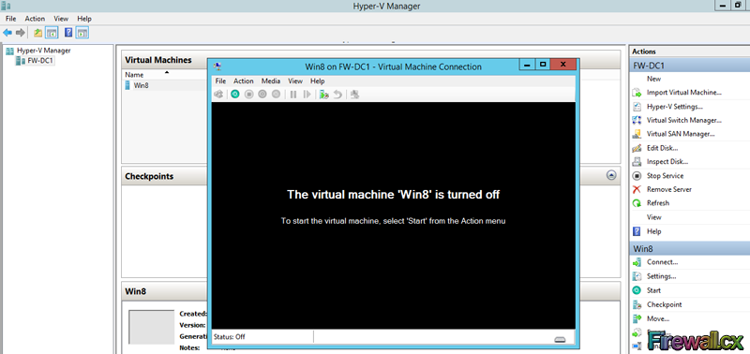Click the Reset toolbar icon in VM Connection
The width and height of the screenshot is (750, 354).
tap(307, 95)
